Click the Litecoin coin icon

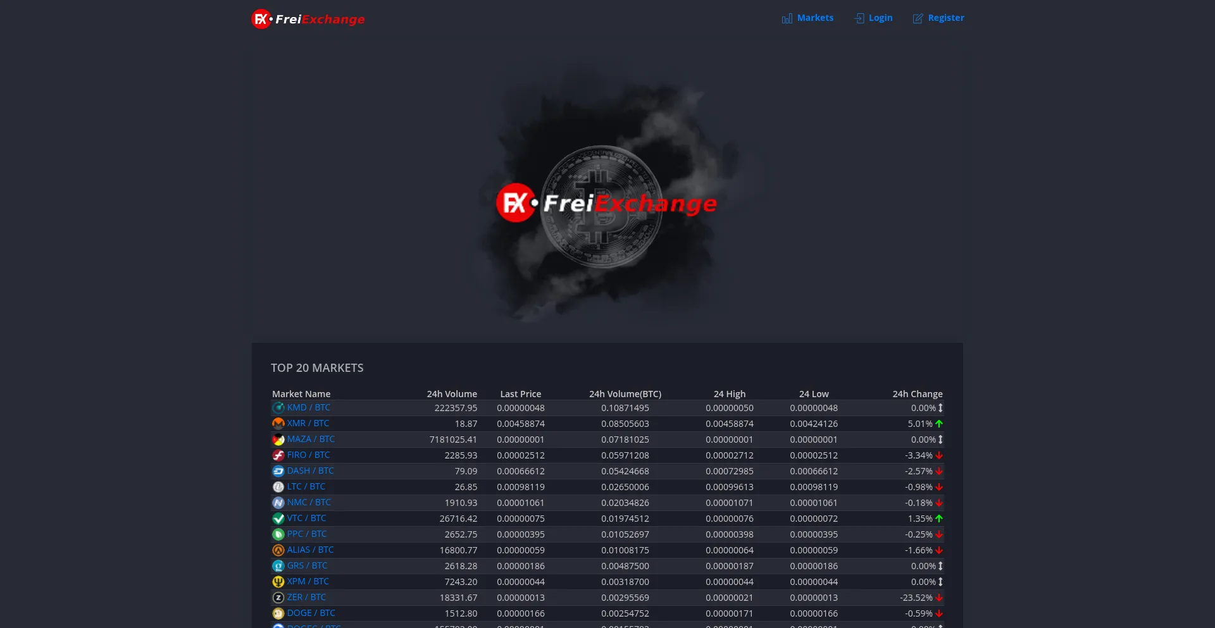(278, 487)
